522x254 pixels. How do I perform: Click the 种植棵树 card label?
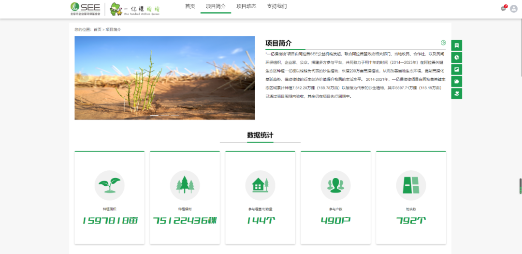coord(185,209)
